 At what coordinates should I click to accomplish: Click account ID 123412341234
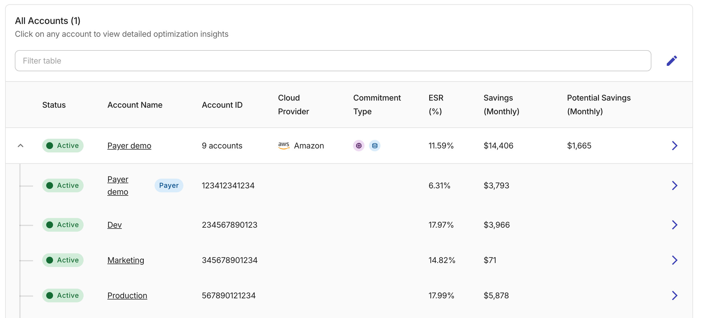[228, 186]
